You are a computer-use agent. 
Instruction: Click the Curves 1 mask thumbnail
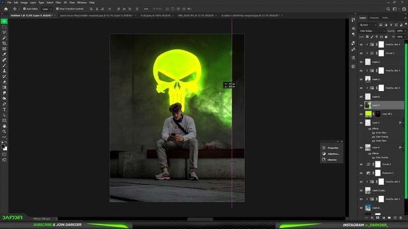381,53
